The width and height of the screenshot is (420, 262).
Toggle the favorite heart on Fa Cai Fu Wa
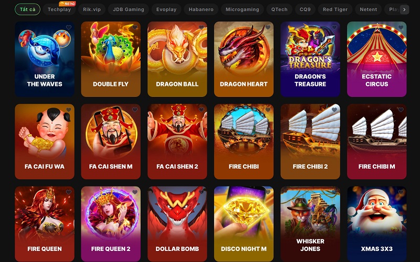tap(69, 110)
